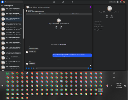Open the Friends tab
Screen dimensions: 128x100
63,2
